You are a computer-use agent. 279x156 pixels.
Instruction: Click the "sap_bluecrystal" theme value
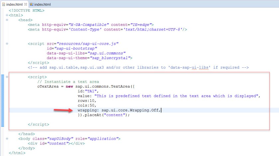click(110, 58)
